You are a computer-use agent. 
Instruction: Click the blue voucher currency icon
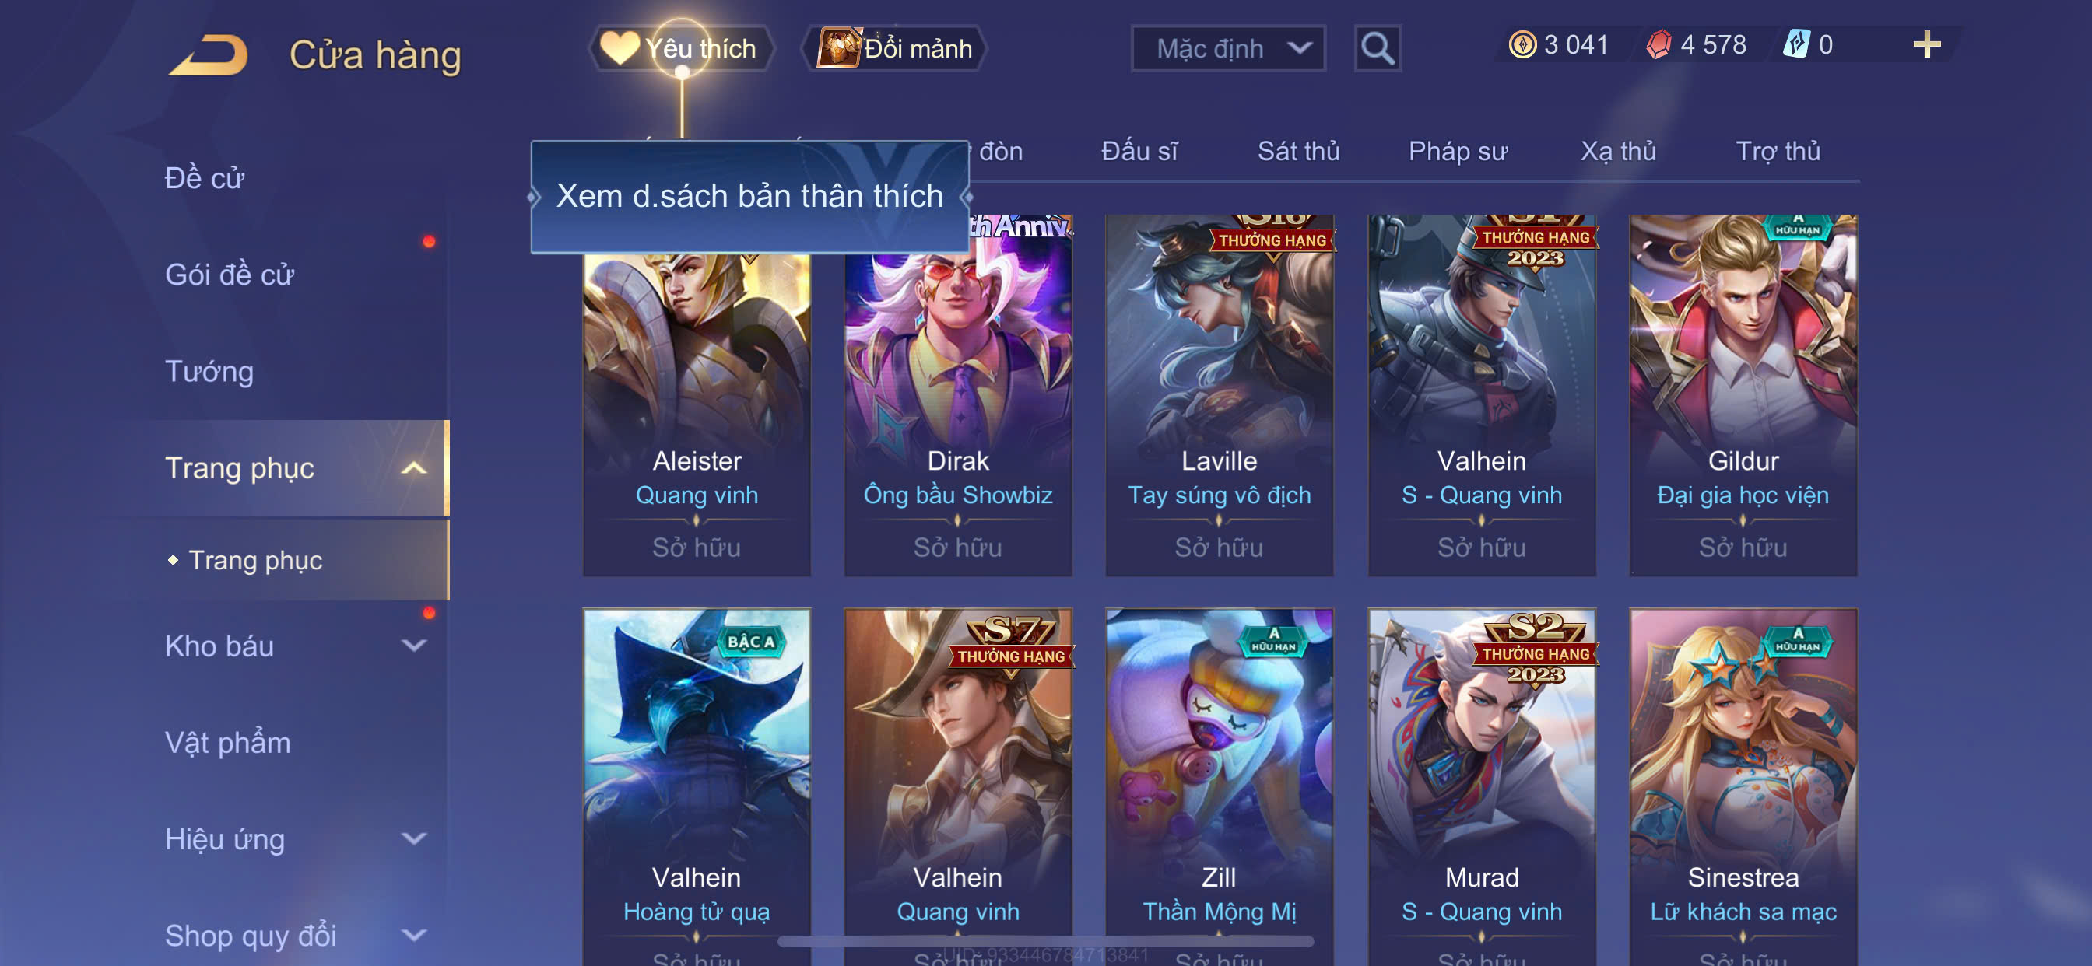[1796, 44]
